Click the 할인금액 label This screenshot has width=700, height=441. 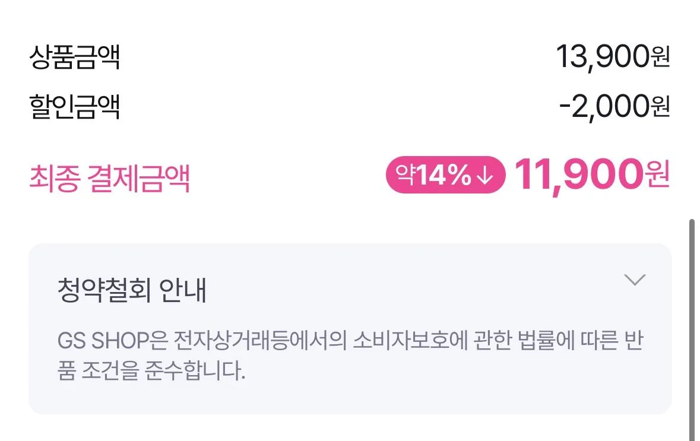coord(74,108)
